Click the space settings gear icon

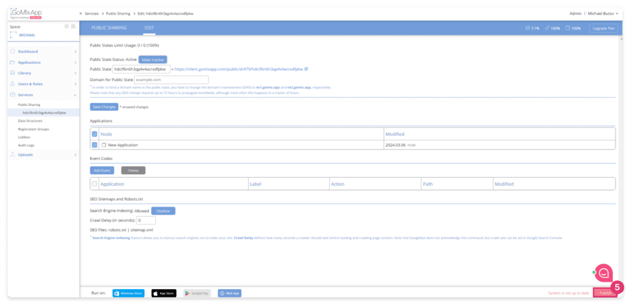tap(66, 26)
